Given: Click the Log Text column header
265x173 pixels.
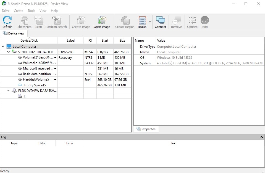Looking at the screenshot, I should click(174, 143).
